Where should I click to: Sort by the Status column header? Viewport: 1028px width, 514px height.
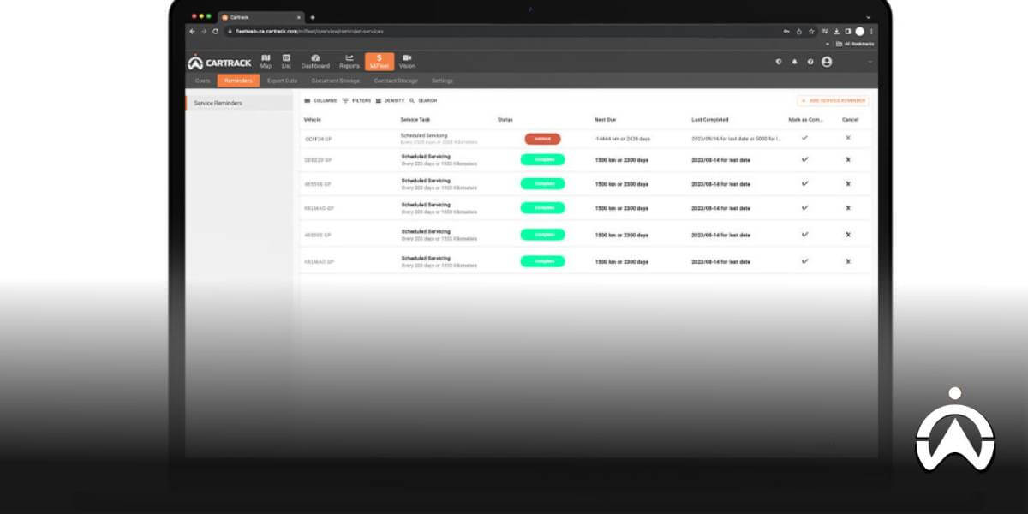pos(505,120)
